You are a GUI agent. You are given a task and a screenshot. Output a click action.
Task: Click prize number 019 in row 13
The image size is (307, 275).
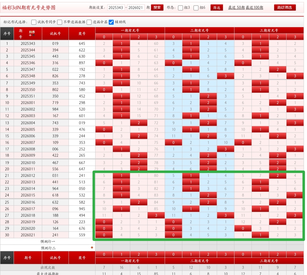pos(82,123)
